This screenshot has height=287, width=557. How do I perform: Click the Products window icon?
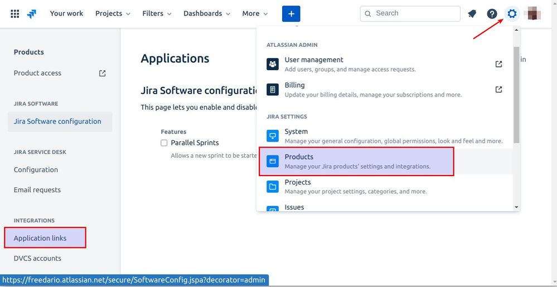click(x=273, y=161)
